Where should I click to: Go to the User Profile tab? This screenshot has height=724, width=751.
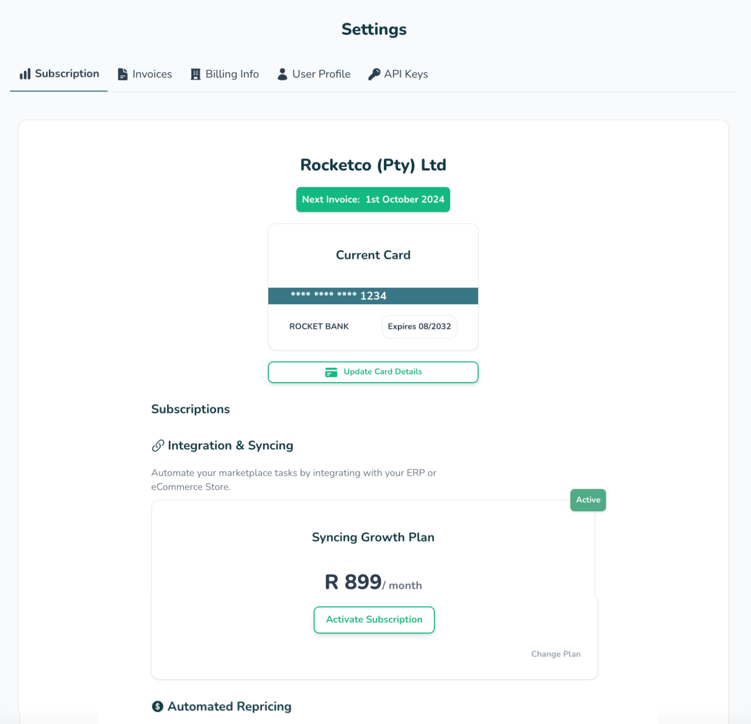pos(314,74)
